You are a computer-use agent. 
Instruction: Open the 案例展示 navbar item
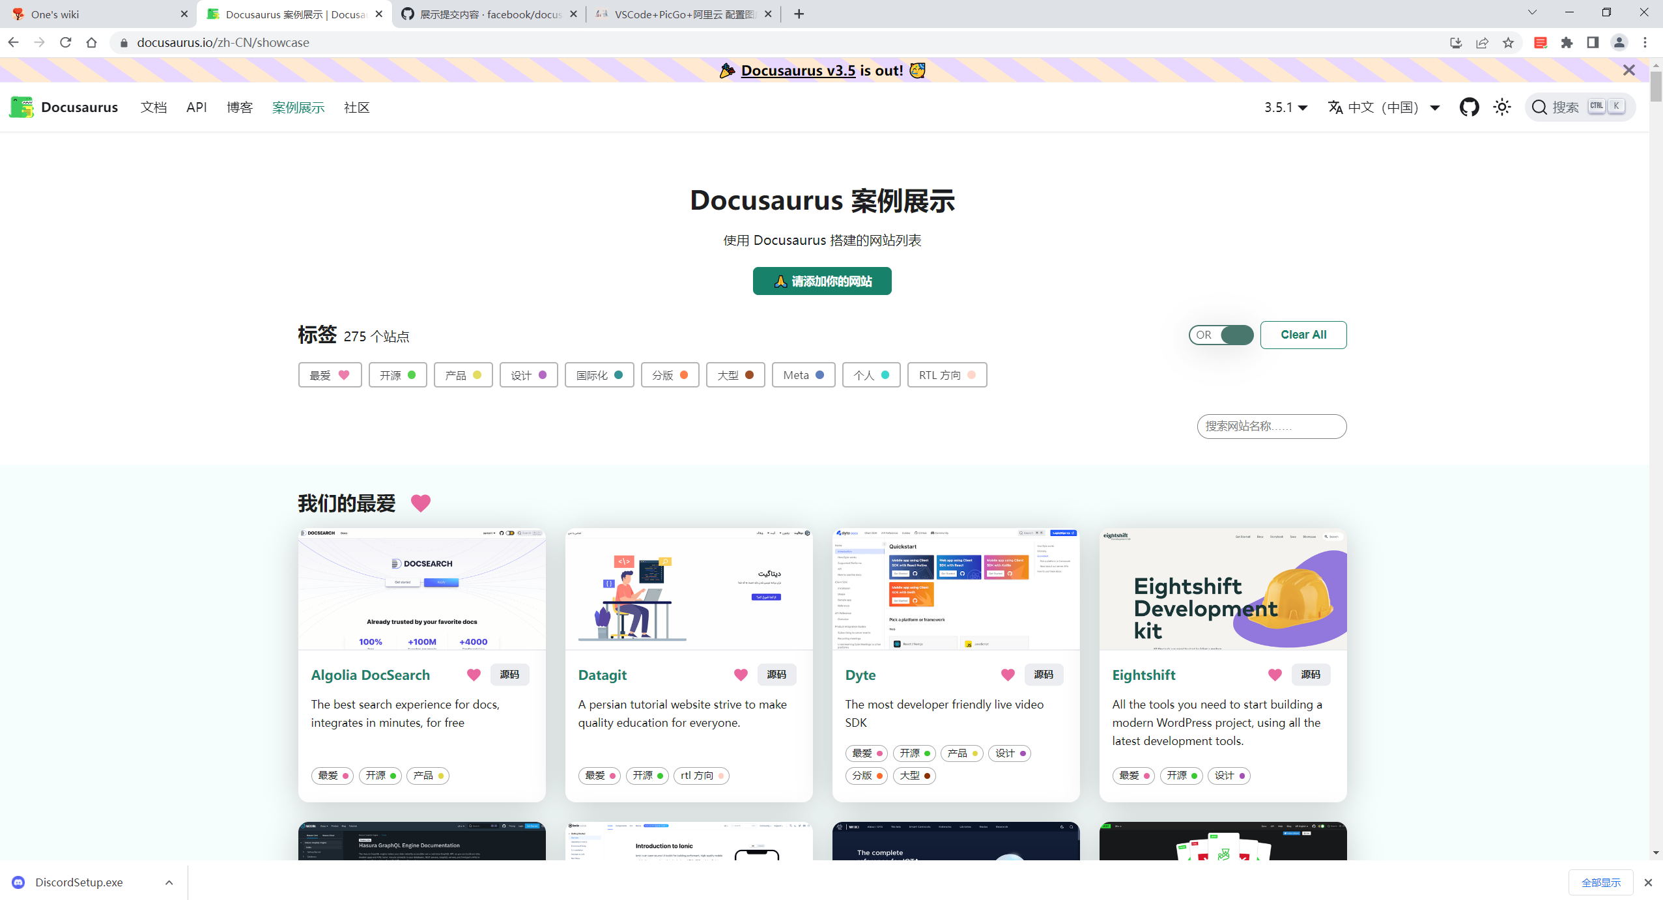[298, 107]
